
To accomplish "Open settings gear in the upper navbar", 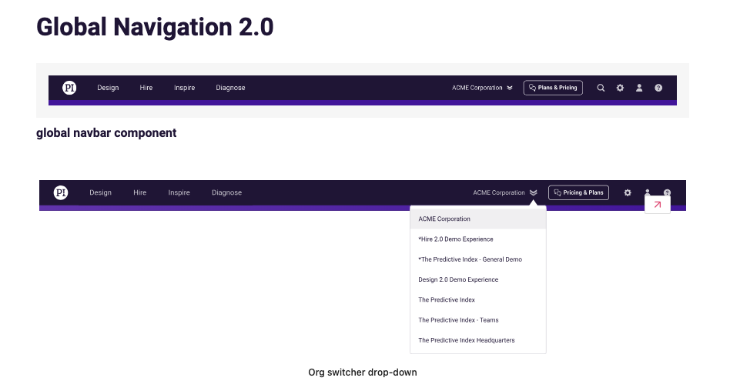I will 620,88.
